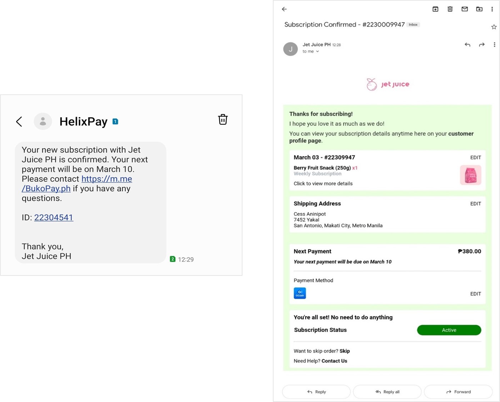Move the email to a folder
Image resolution: width=500 pixels, height=402 pixels.
tap(479, 9)
